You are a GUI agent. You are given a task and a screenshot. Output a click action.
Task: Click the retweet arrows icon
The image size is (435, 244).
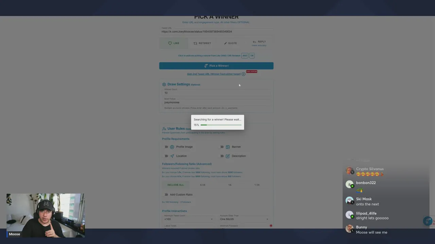(195, 43)
